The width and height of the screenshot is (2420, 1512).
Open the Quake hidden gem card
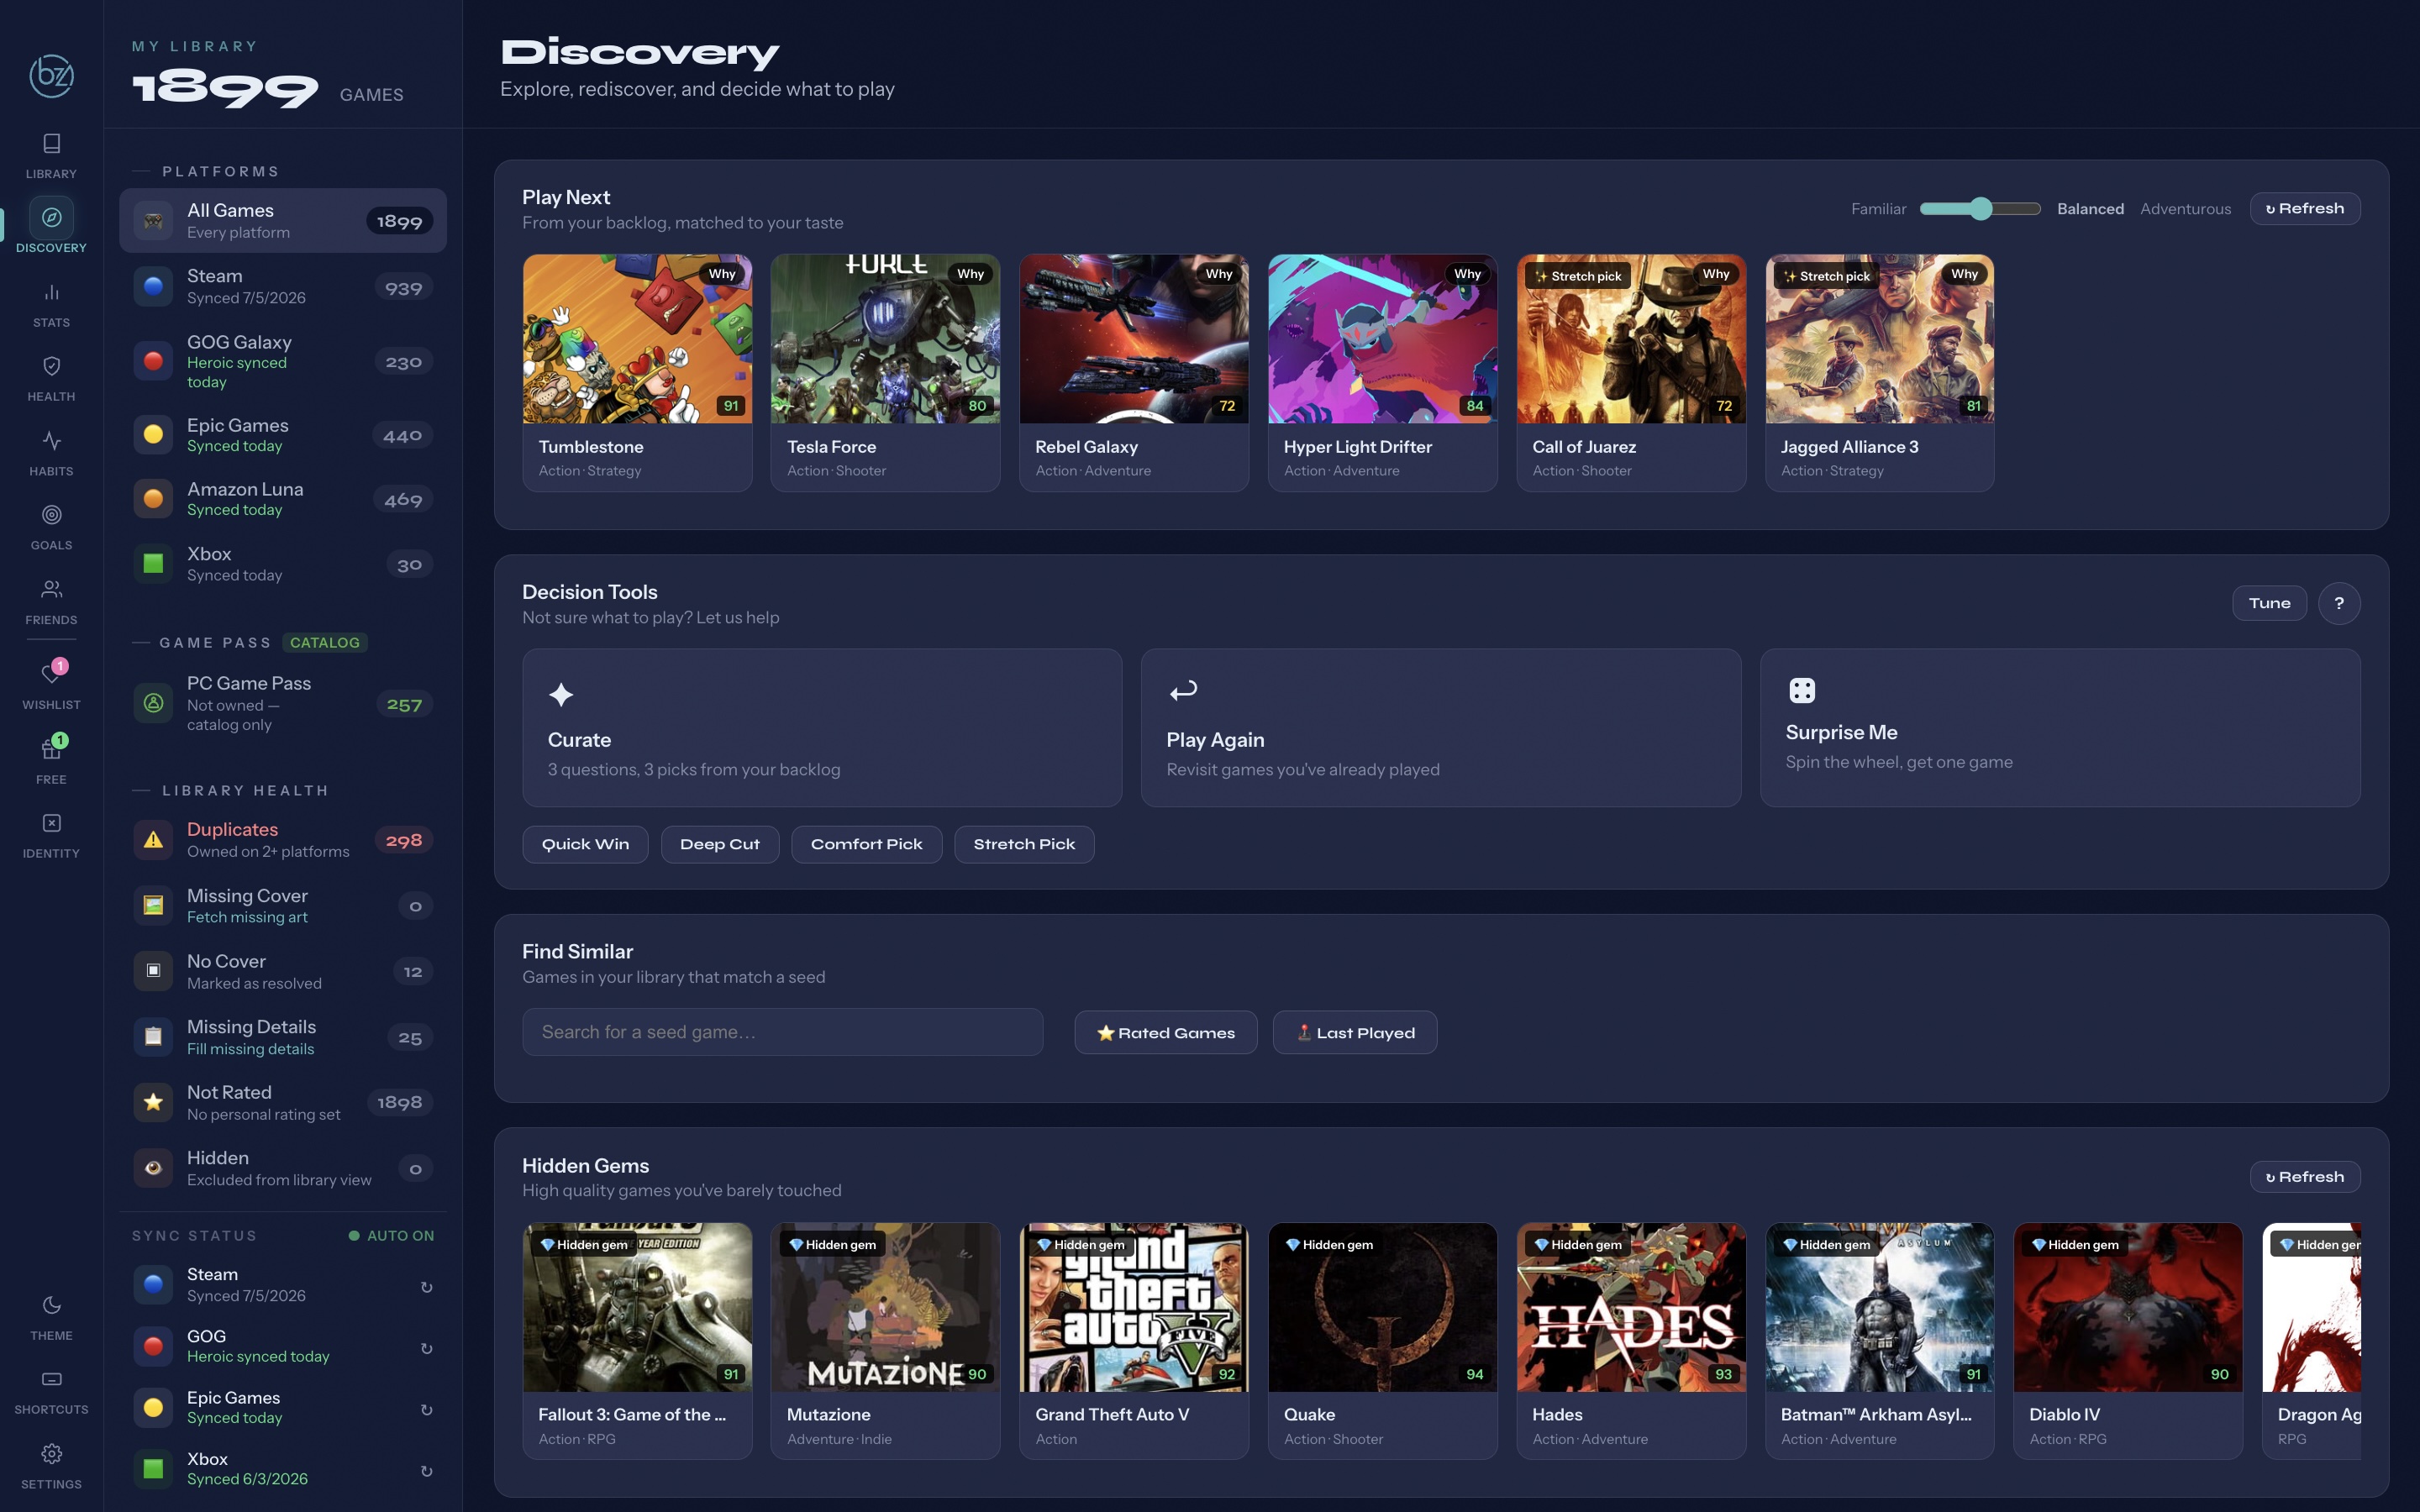[x=1382, y=1341]
